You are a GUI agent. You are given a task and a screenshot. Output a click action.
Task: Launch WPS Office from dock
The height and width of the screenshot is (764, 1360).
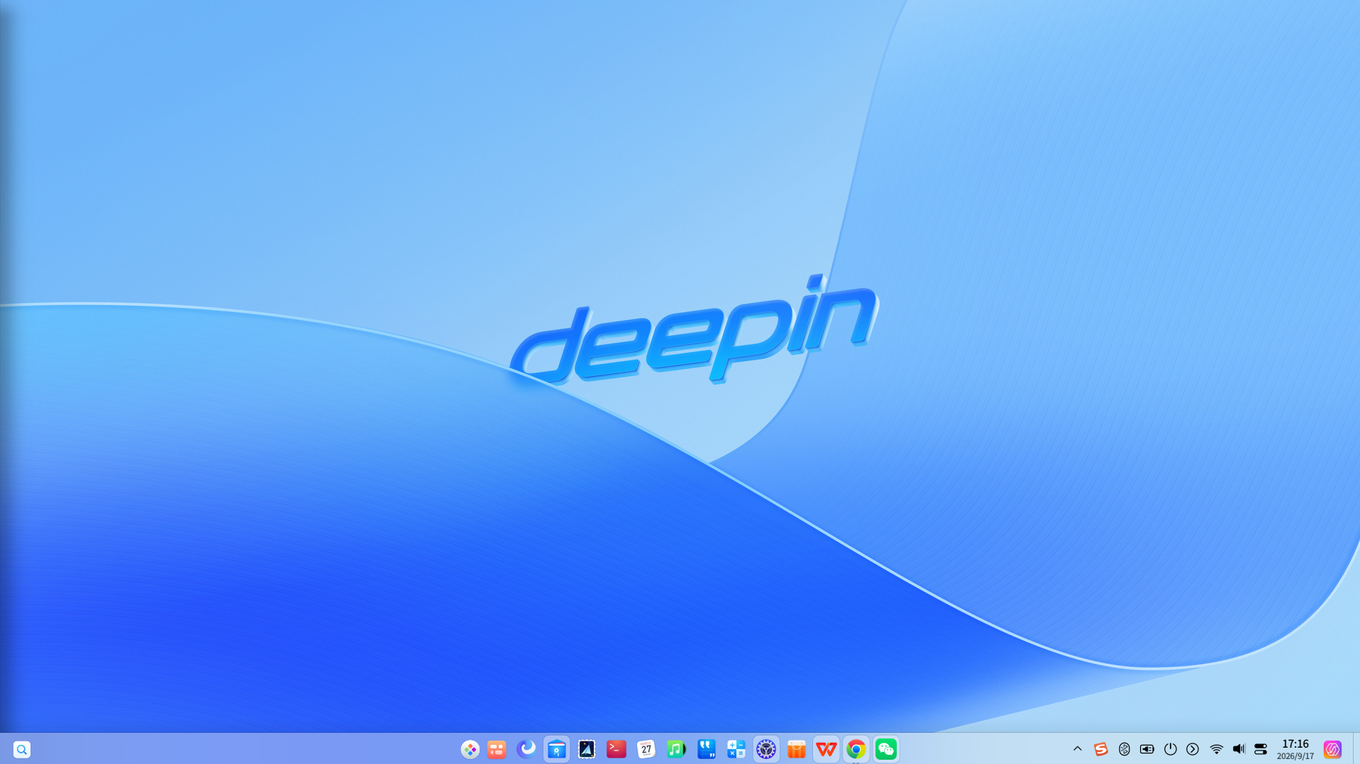click(826, 749)
